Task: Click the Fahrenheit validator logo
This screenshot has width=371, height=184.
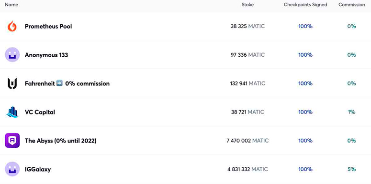Action: 12,83
